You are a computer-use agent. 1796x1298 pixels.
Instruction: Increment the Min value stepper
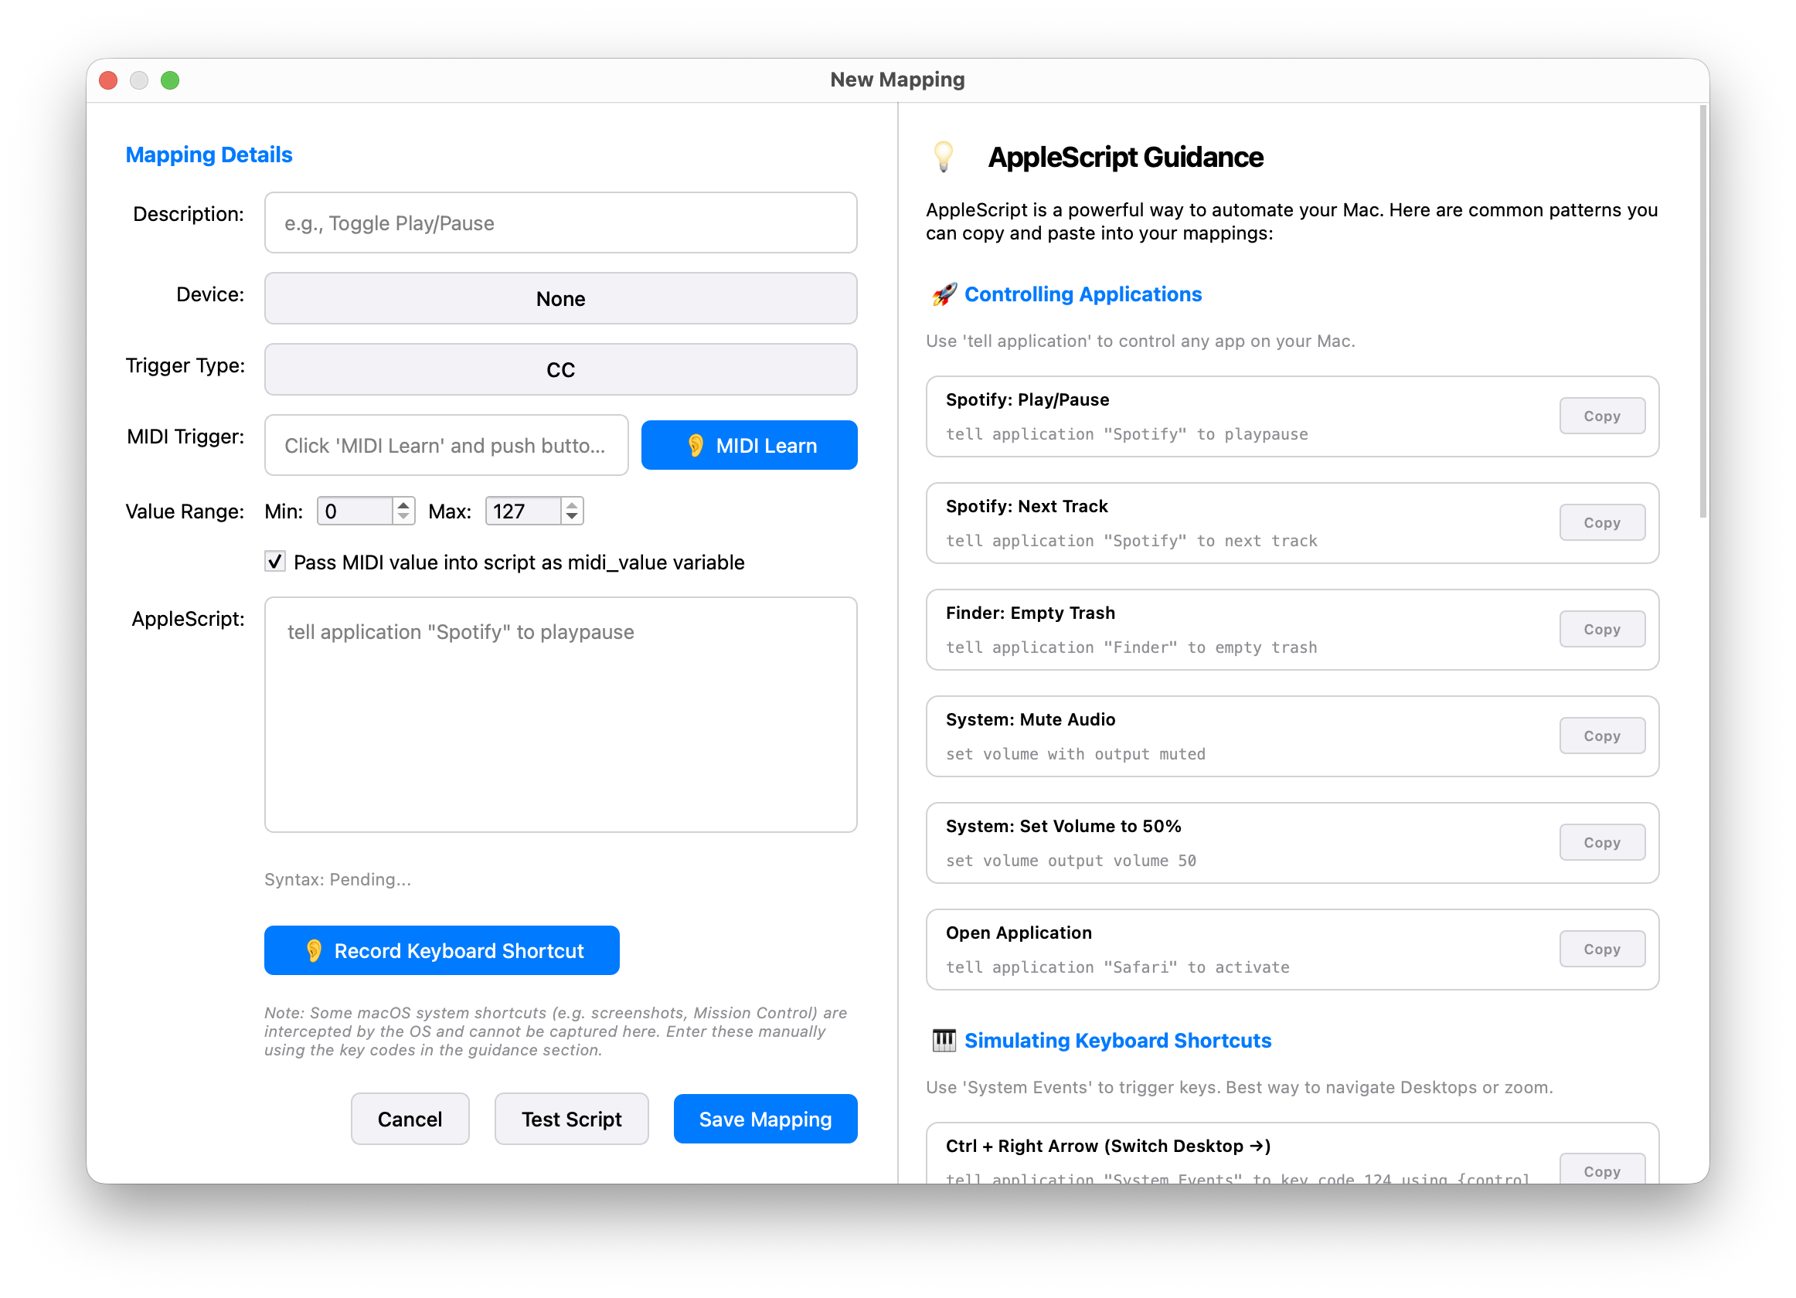tap(404, 505)
